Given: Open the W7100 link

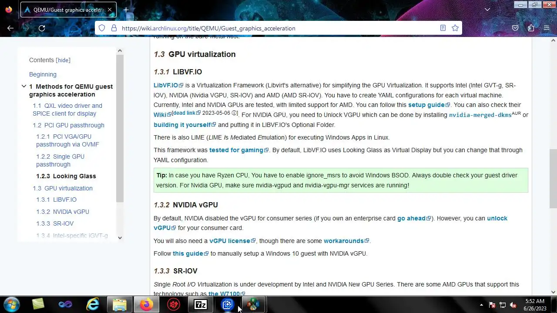Looking at the screenshot, I should point(227,294).
